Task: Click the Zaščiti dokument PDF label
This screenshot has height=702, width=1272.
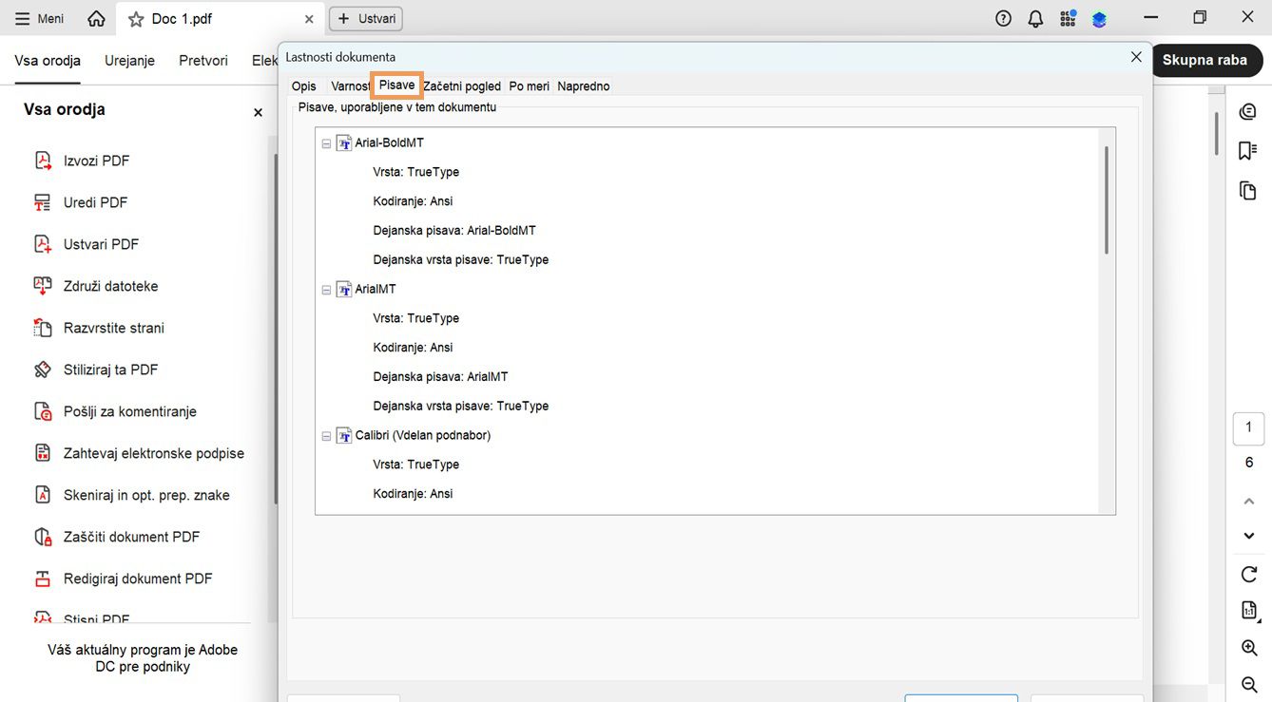Action: [x=132, y=537]
